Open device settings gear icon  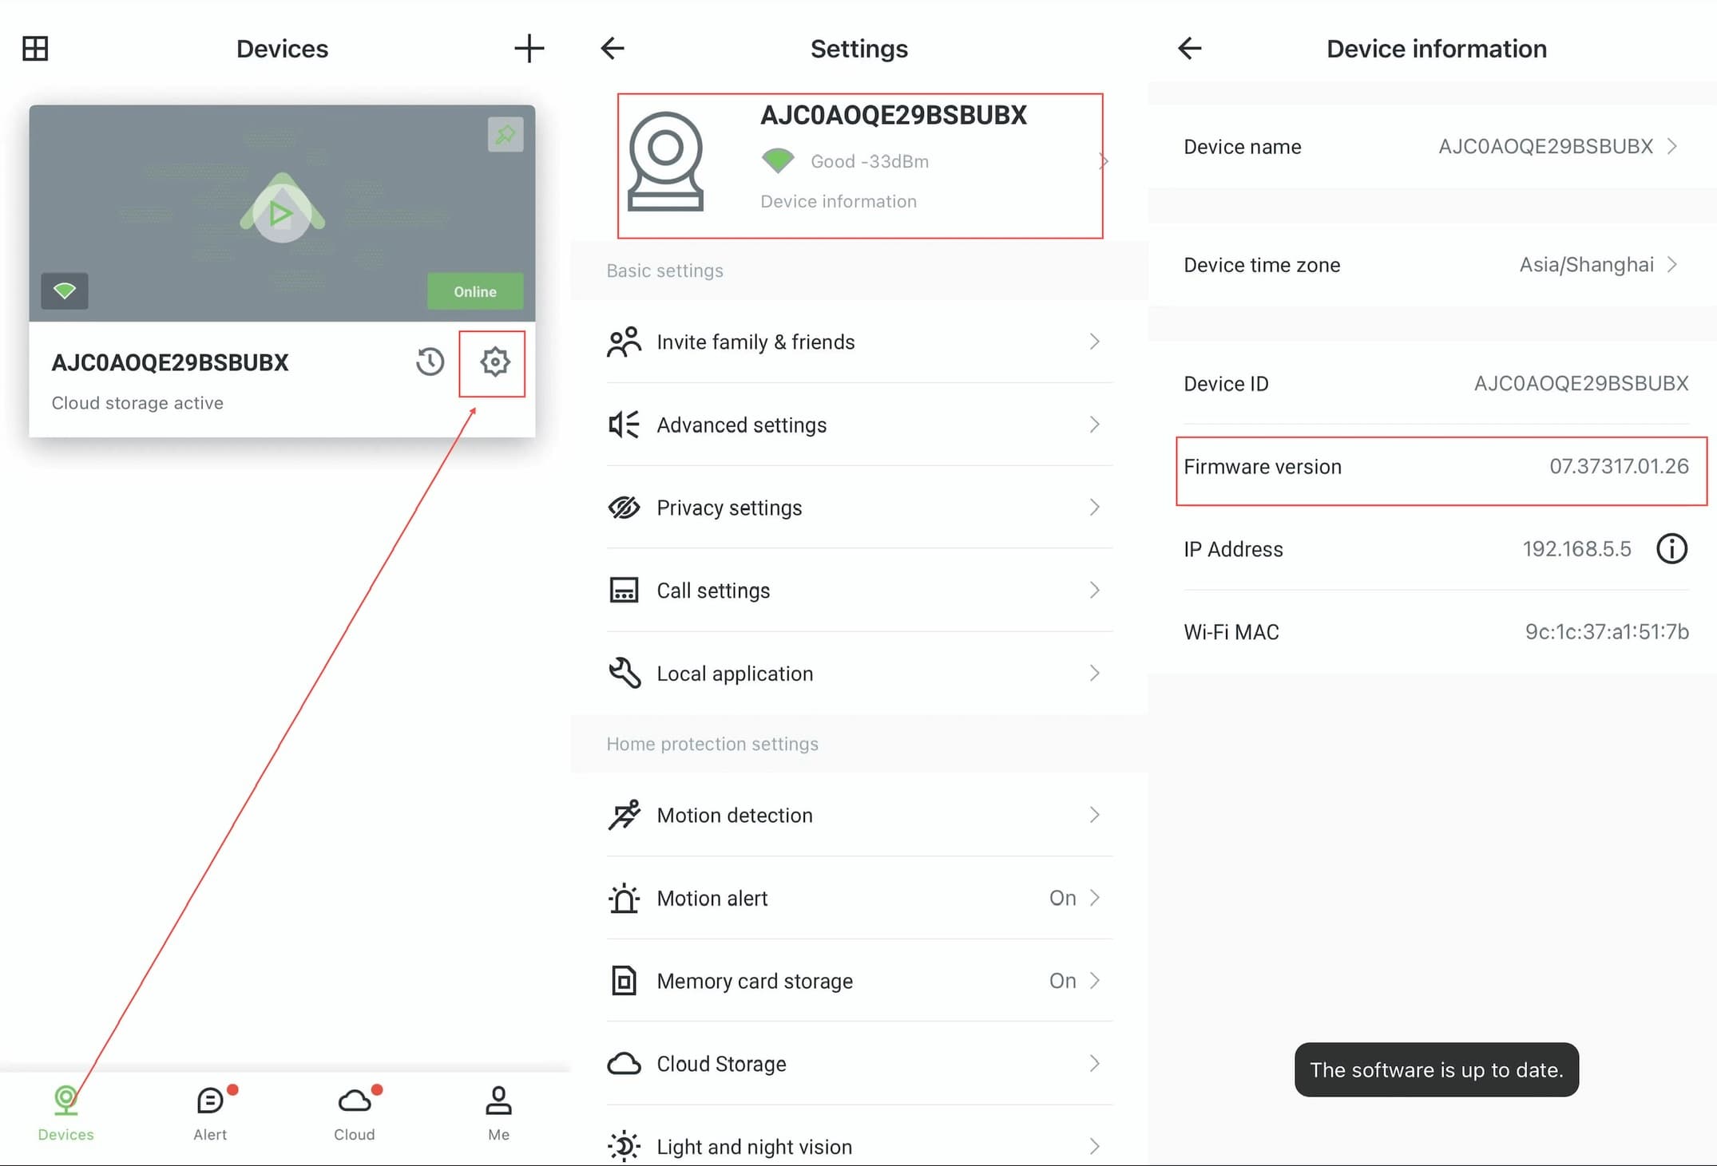point(494,362)
